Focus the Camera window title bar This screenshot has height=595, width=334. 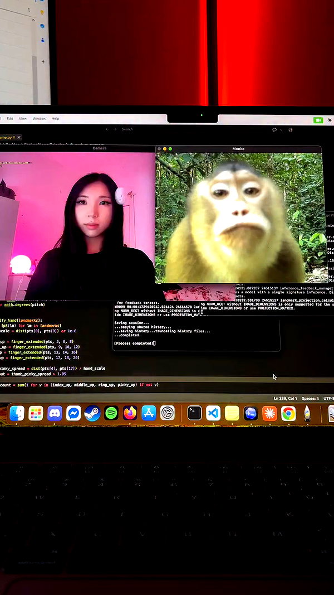(x=77, y=148)
